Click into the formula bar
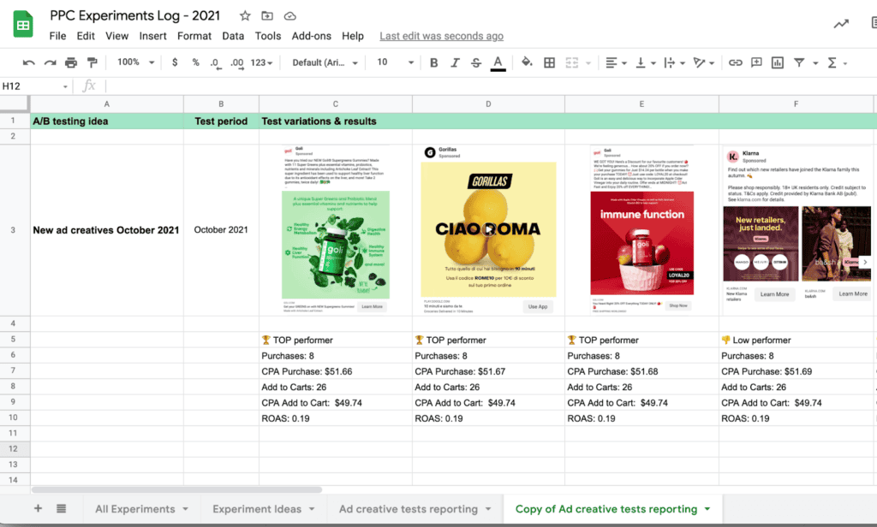The height and width of the screenshot is (527, 877). click(489, 86)
